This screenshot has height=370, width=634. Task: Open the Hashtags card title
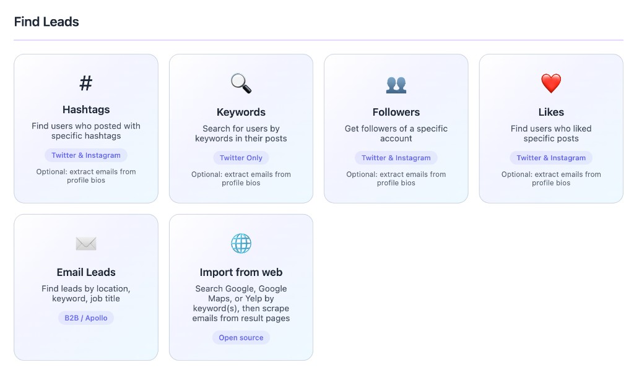click(86, 110)
